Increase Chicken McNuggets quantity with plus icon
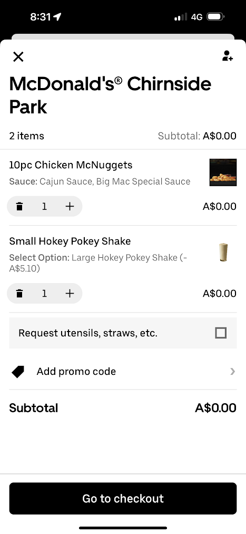The image size is (246, 534). coord(70,207)
